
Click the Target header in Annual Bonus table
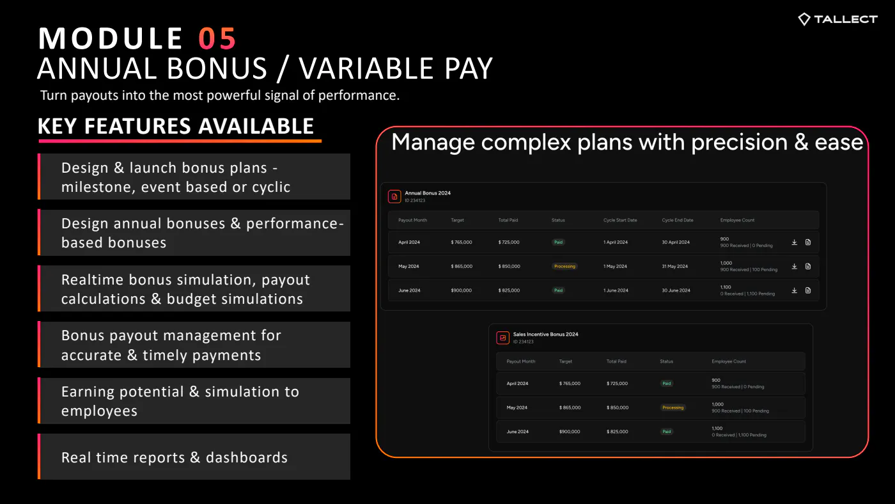(x=458, y=220)
